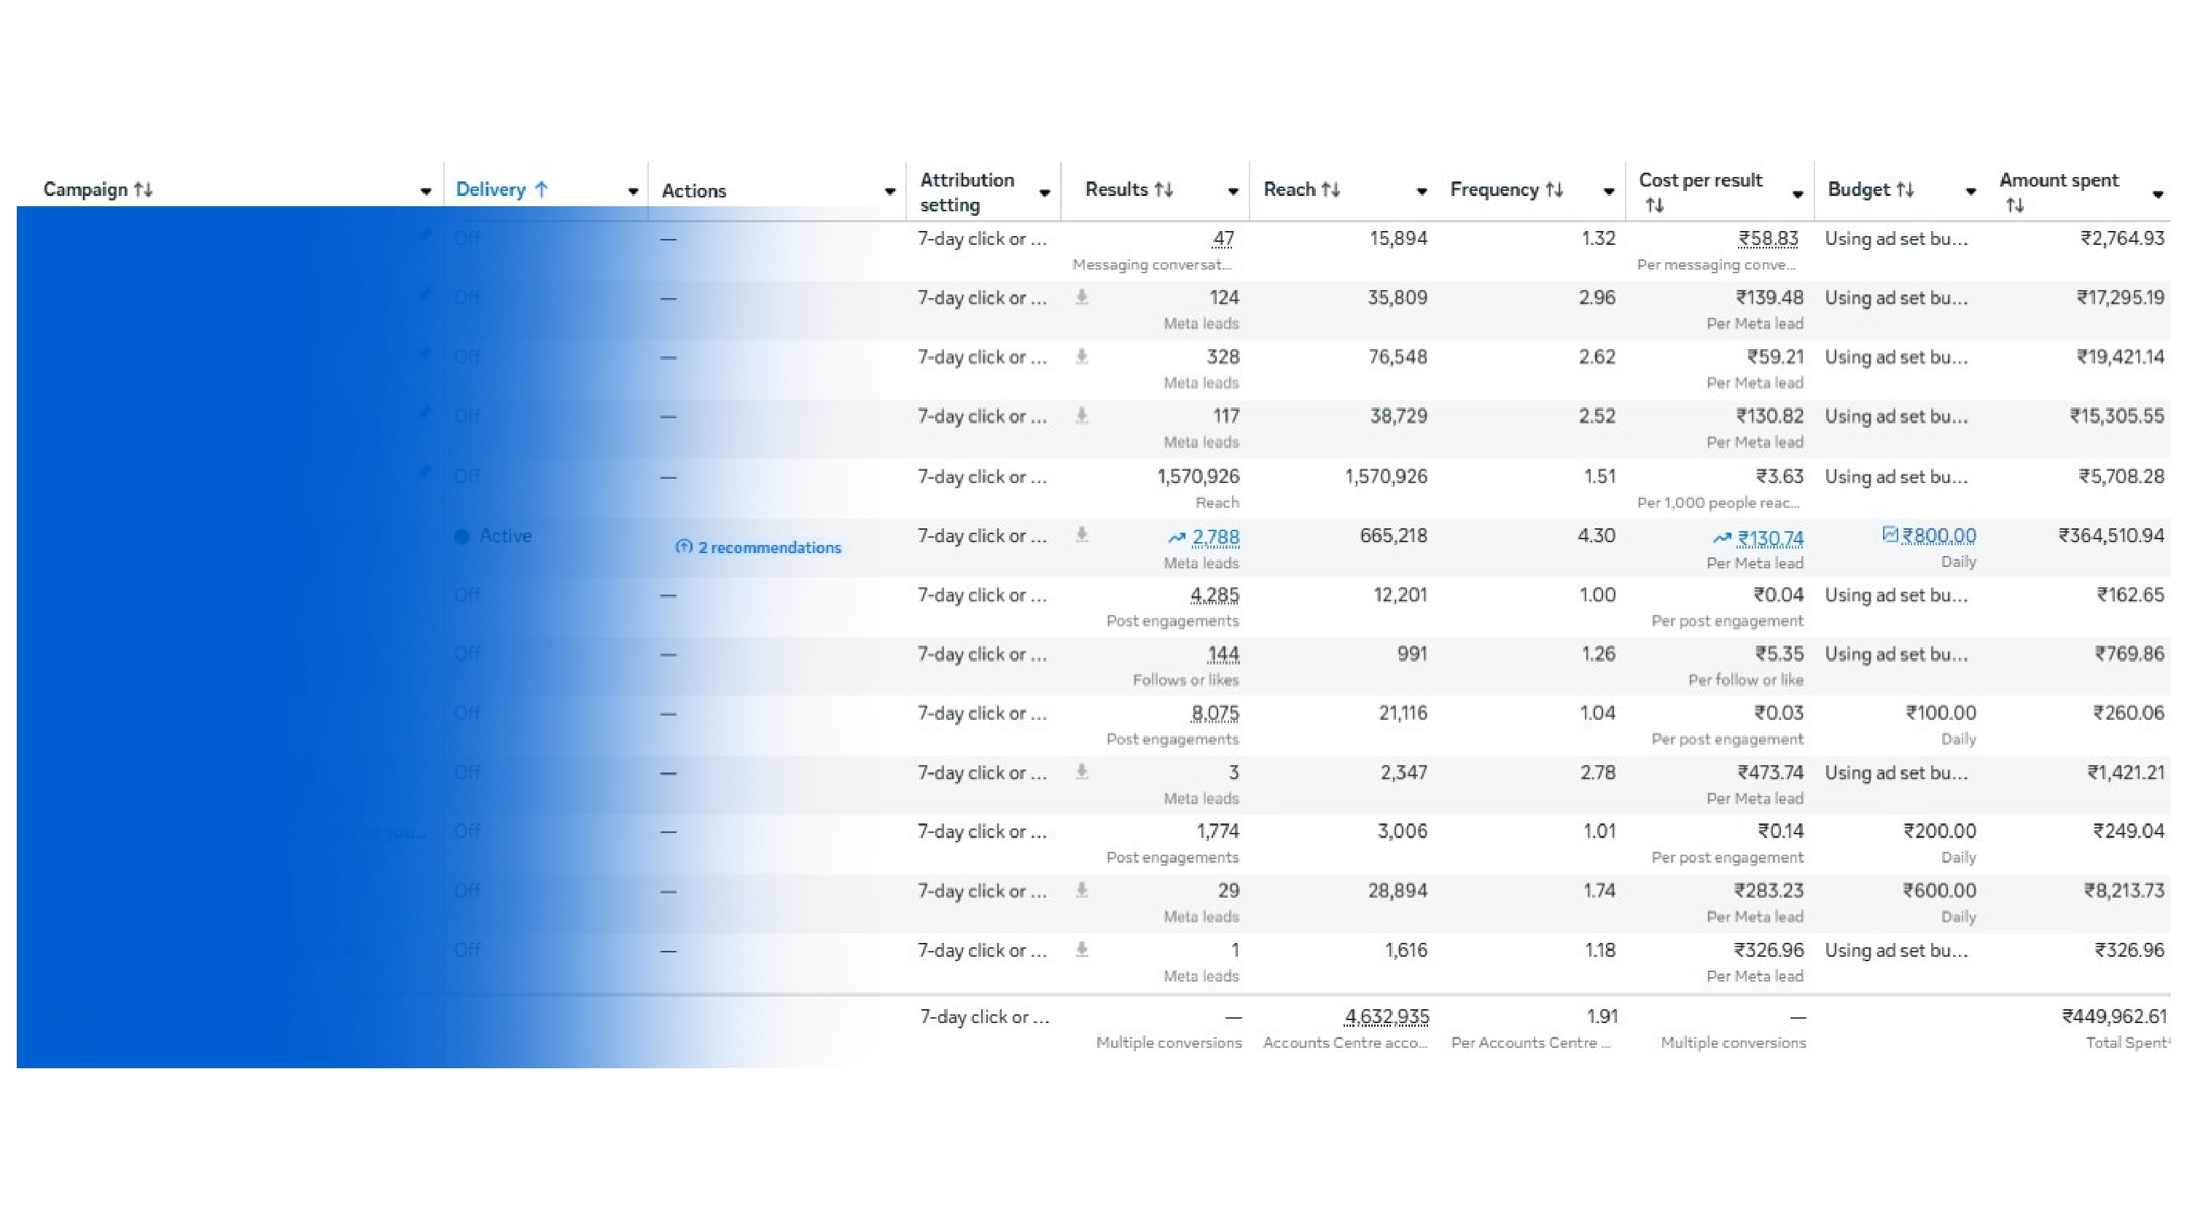The width and height of the screenshot is (2187, 1230).
Task: Click the 8,075 post engagements result
Action: (x=1215, y=713)
